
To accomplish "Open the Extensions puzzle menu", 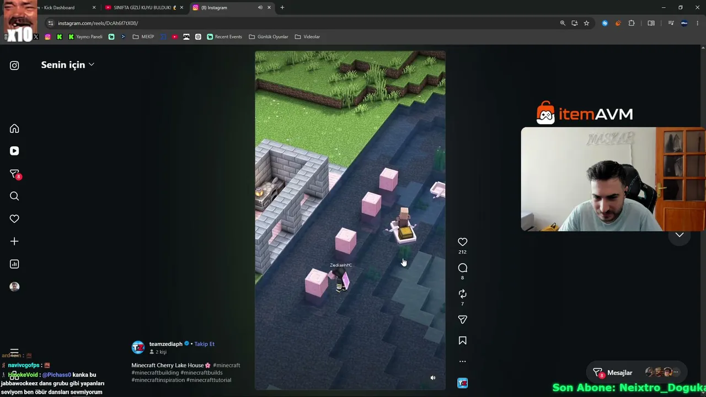I will click(632, 23).
